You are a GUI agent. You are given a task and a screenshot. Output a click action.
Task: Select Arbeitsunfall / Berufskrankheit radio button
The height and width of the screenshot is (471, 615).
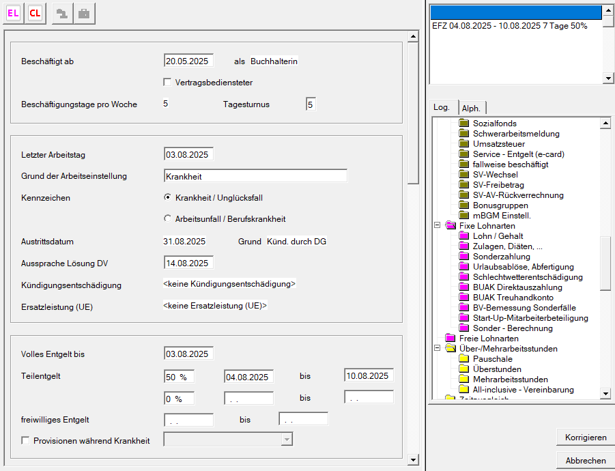pyautogui.click(x=168, y=219)
